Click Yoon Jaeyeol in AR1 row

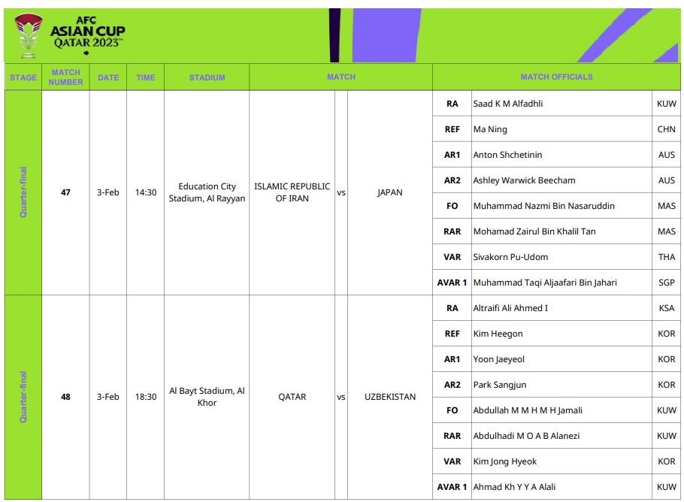tap(499, 359)
